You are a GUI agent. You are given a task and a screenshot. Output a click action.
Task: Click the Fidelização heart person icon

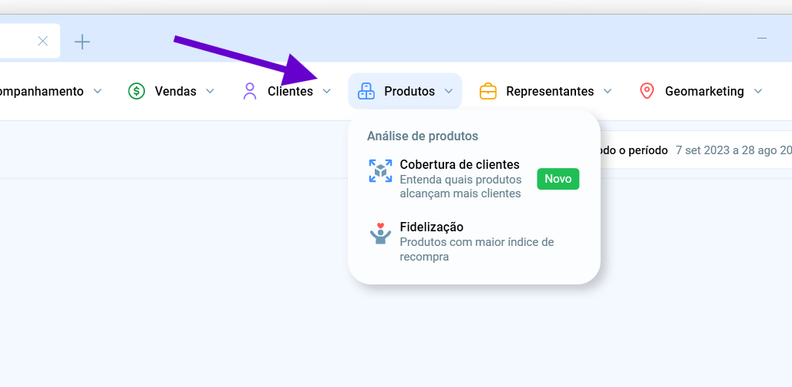(x=380, y=234)
